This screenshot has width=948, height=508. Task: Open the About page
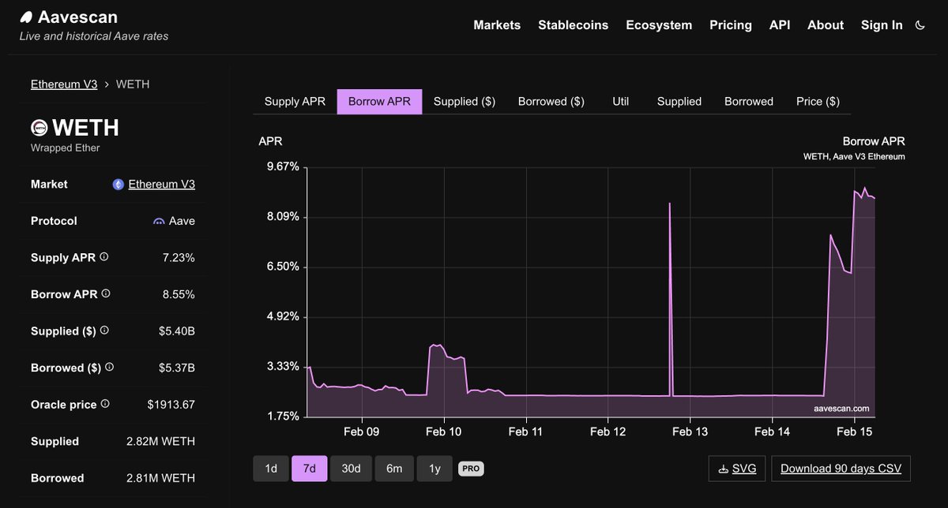(826, 25)
